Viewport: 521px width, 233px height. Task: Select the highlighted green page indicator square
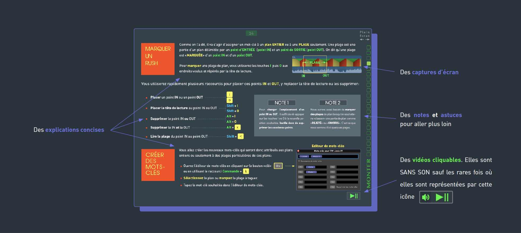point(369,63)
